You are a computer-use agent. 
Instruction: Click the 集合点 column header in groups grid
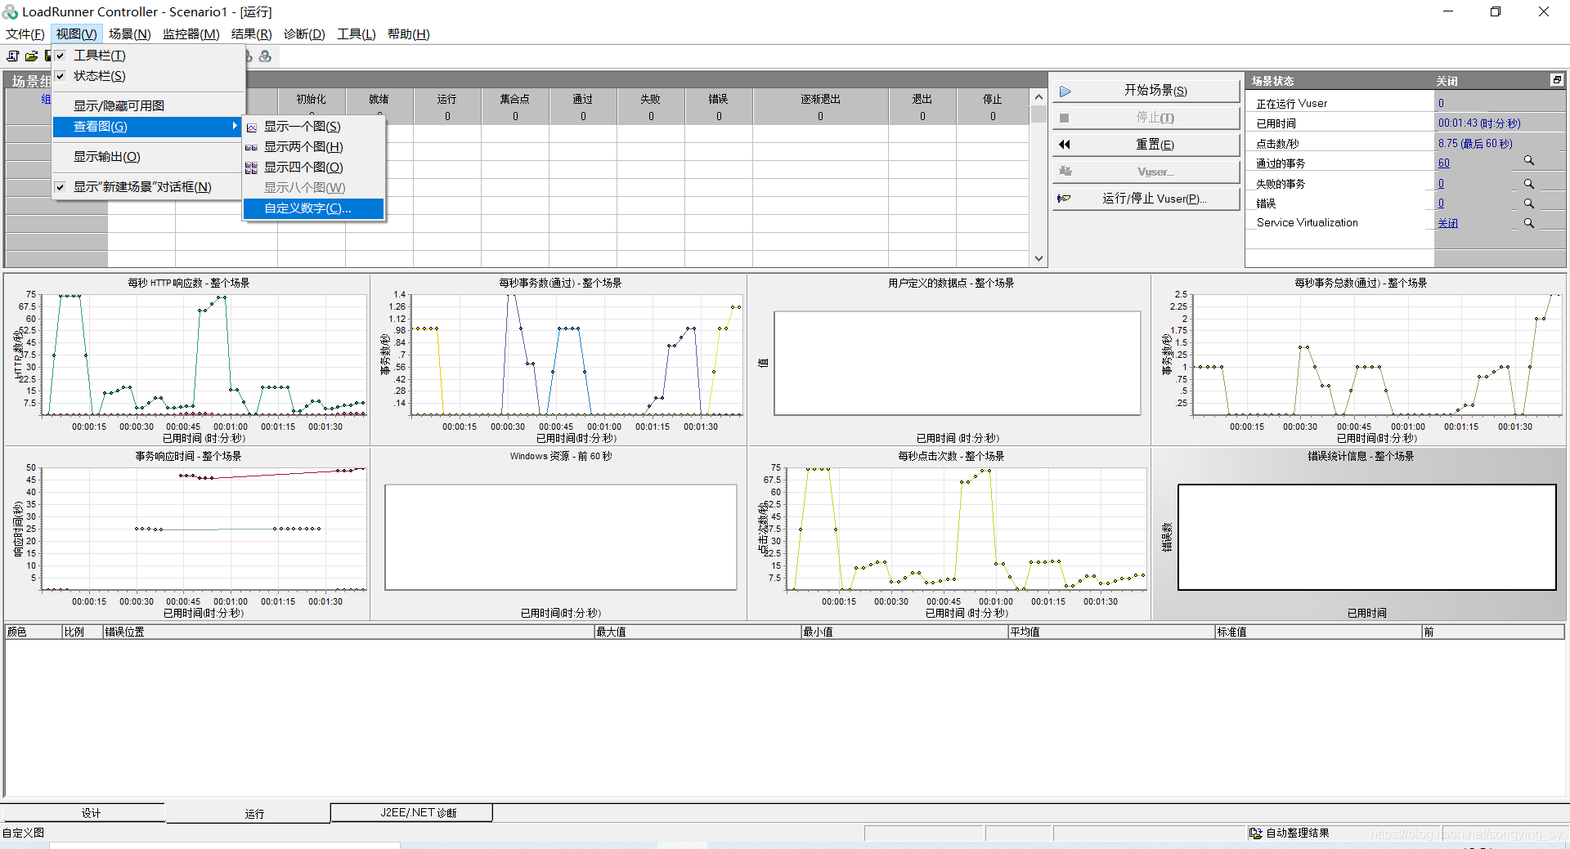[515, 99]
